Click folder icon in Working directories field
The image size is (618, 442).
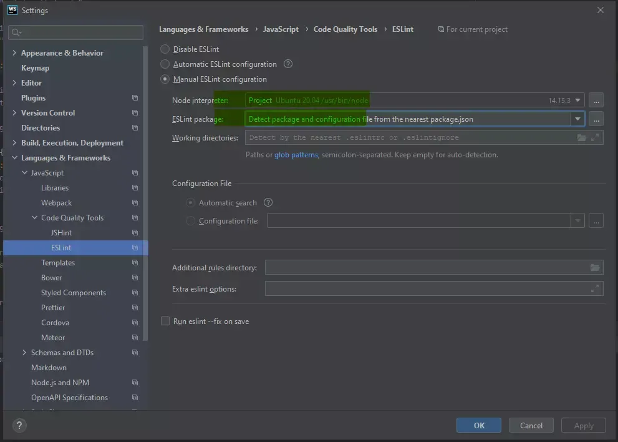(x=582, y=138)
